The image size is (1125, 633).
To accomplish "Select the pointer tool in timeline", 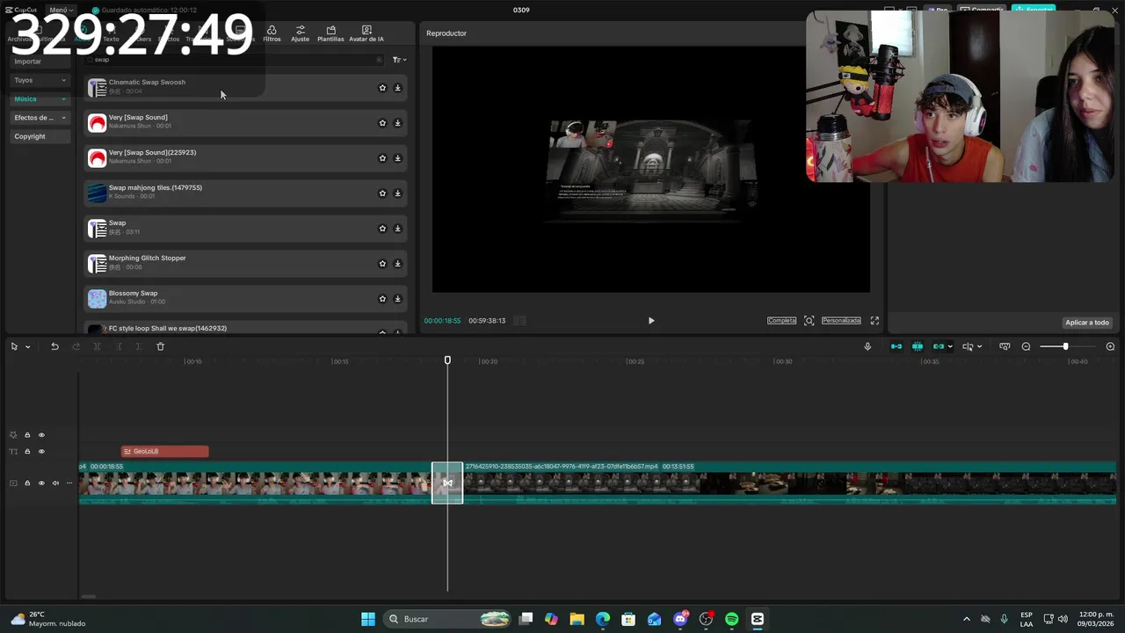I will [14, 346].
